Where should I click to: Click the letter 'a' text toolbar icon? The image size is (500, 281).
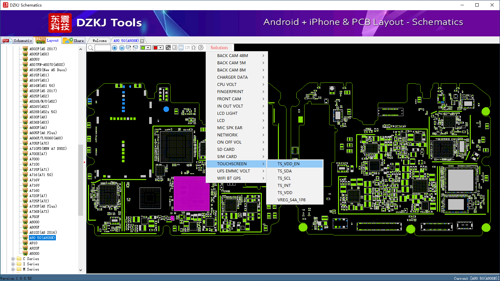click(x=175, y=48)
